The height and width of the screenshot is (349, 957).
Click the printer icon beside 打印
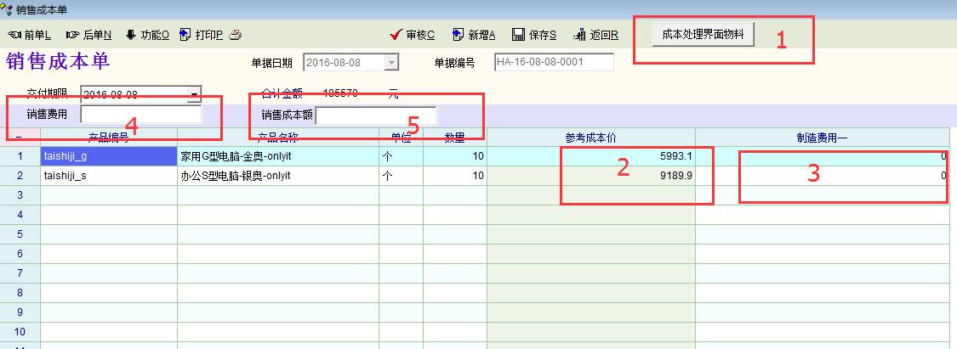click(x=236, y=35)
